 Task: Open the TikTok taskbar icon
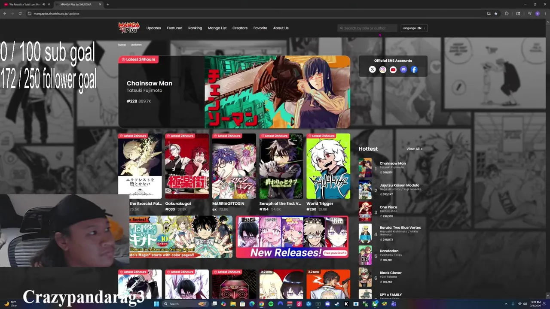[x=299, y=304]
